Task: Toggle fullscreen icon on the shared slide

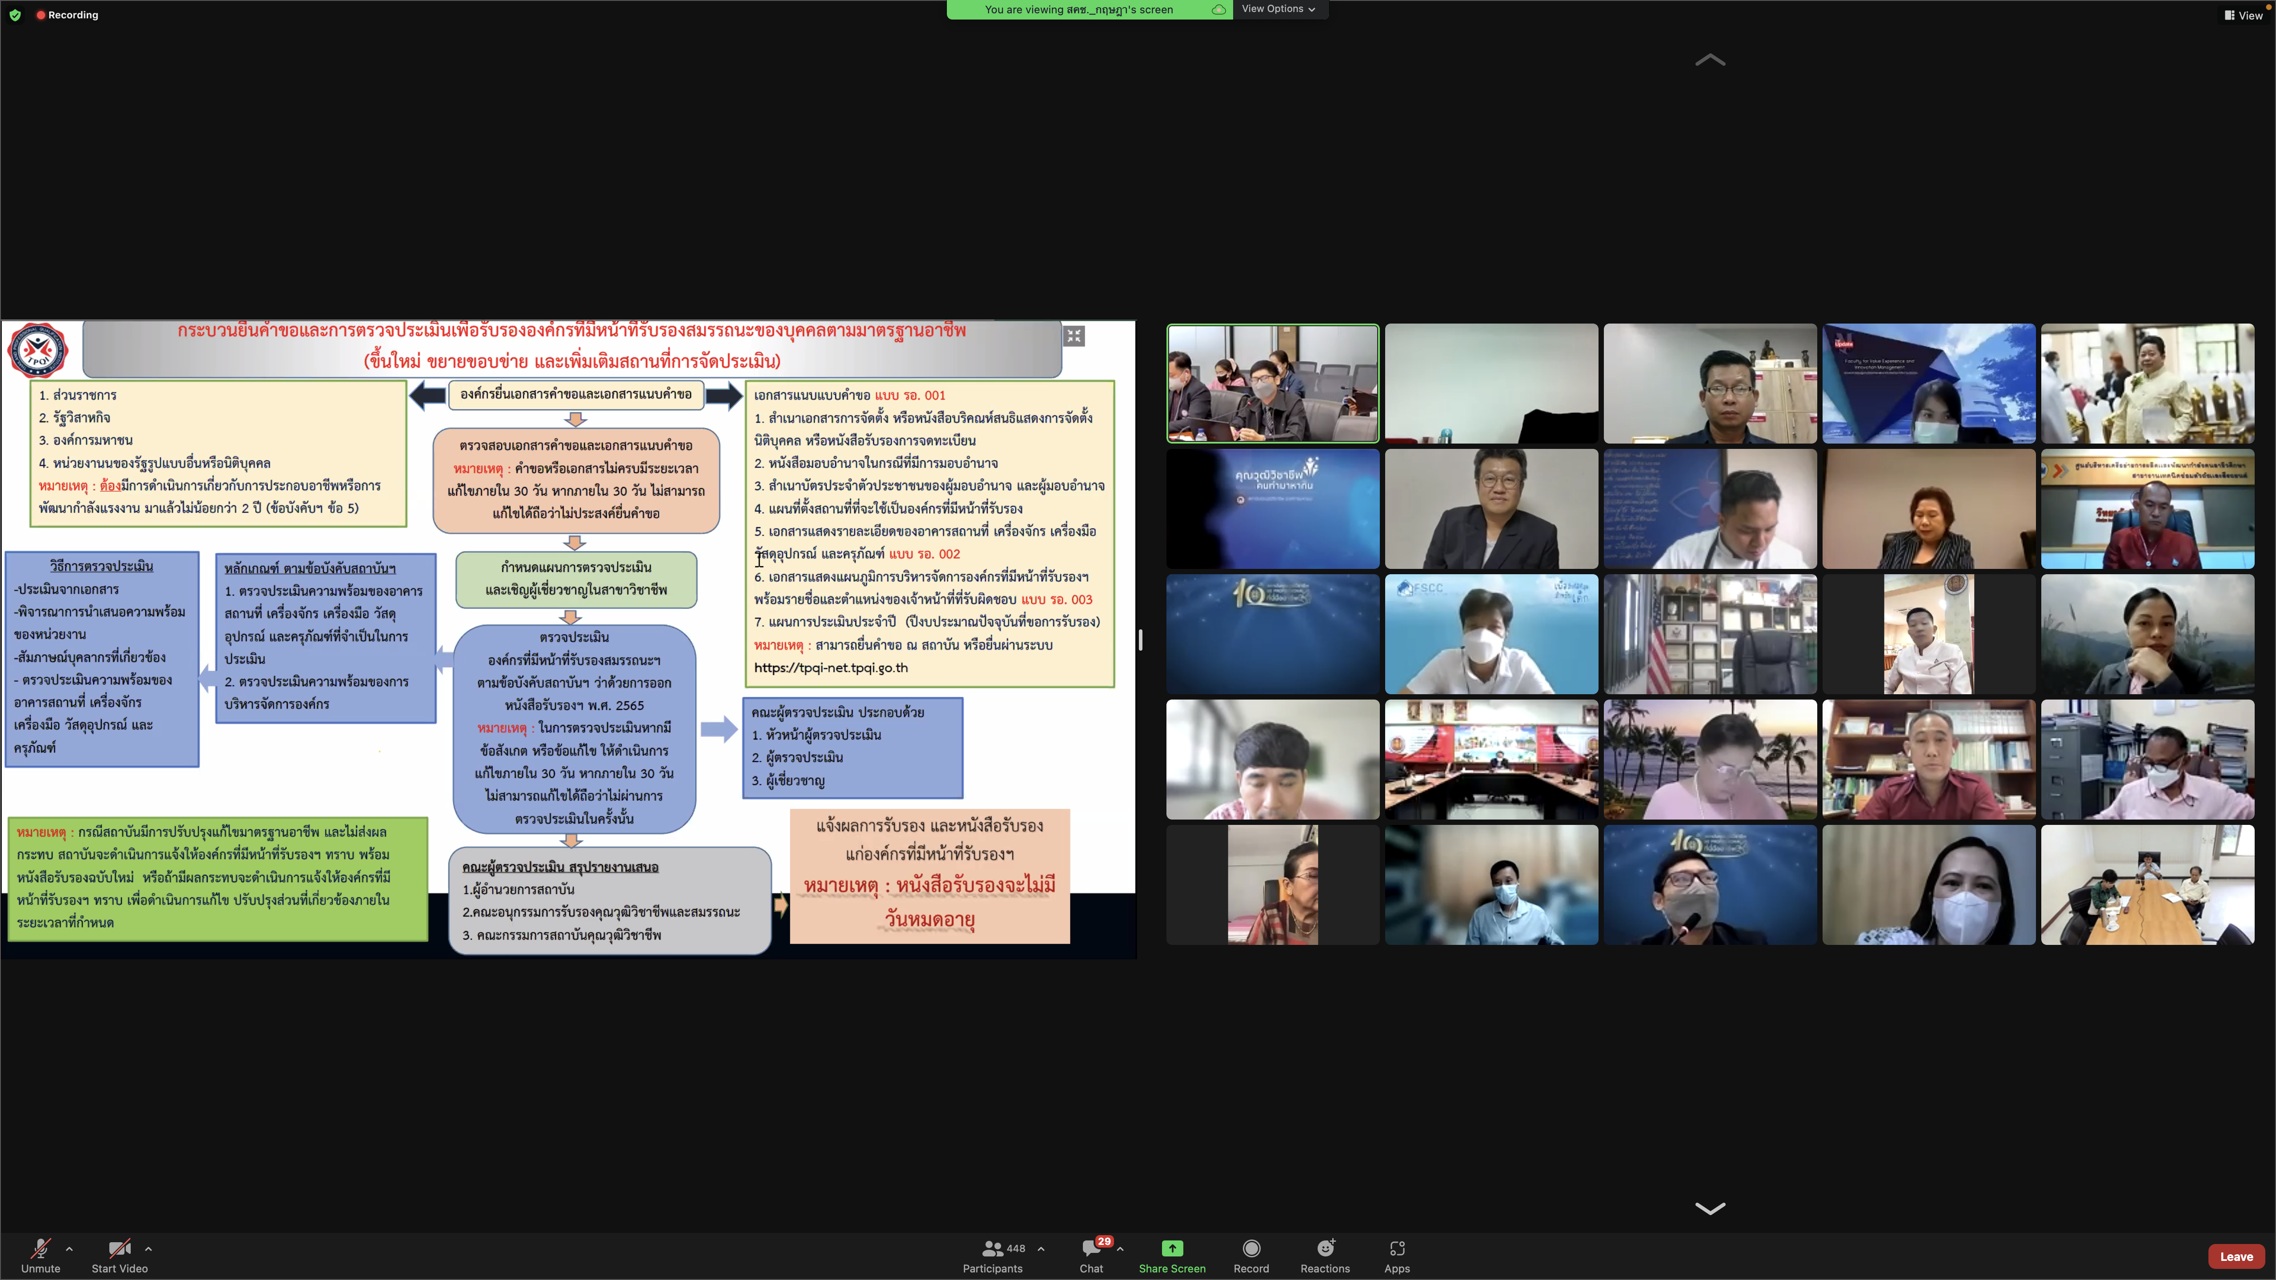Action: pos(1074,336)
